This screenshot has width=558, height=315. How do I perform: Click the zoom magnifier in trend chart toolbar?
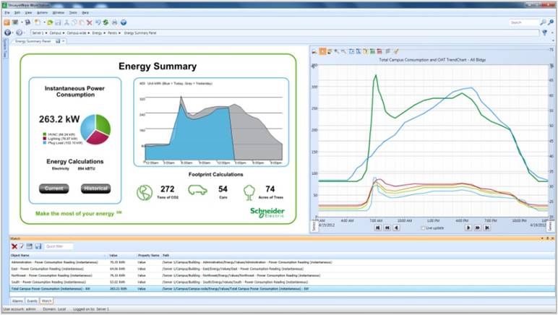336,51
